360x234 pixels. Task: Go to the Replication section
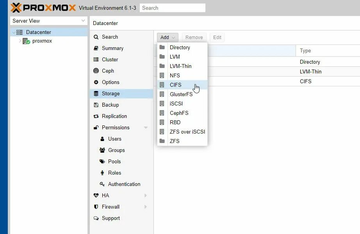click(121, 116)
